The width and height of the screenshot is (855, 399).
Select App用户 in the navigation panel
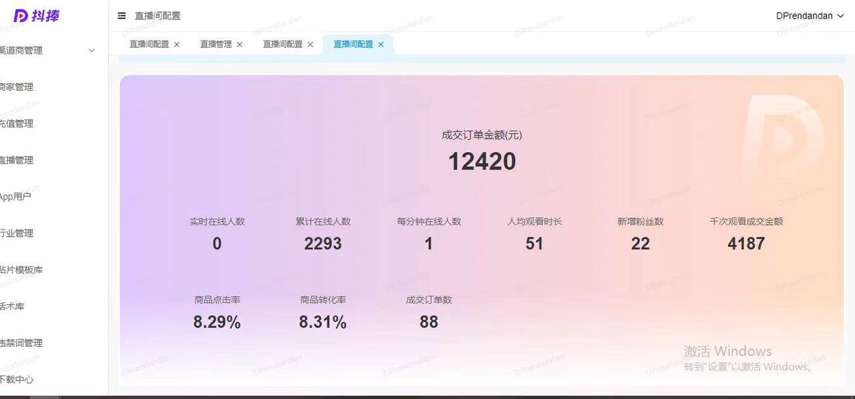(17, 196)
